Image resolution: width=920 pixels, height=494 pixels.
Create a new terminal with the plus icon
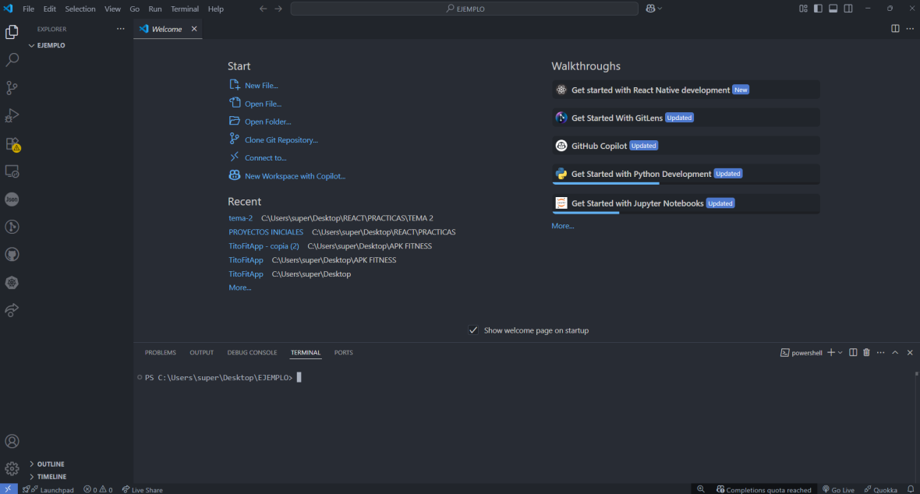pyautogui.click(x=831, y=353)
